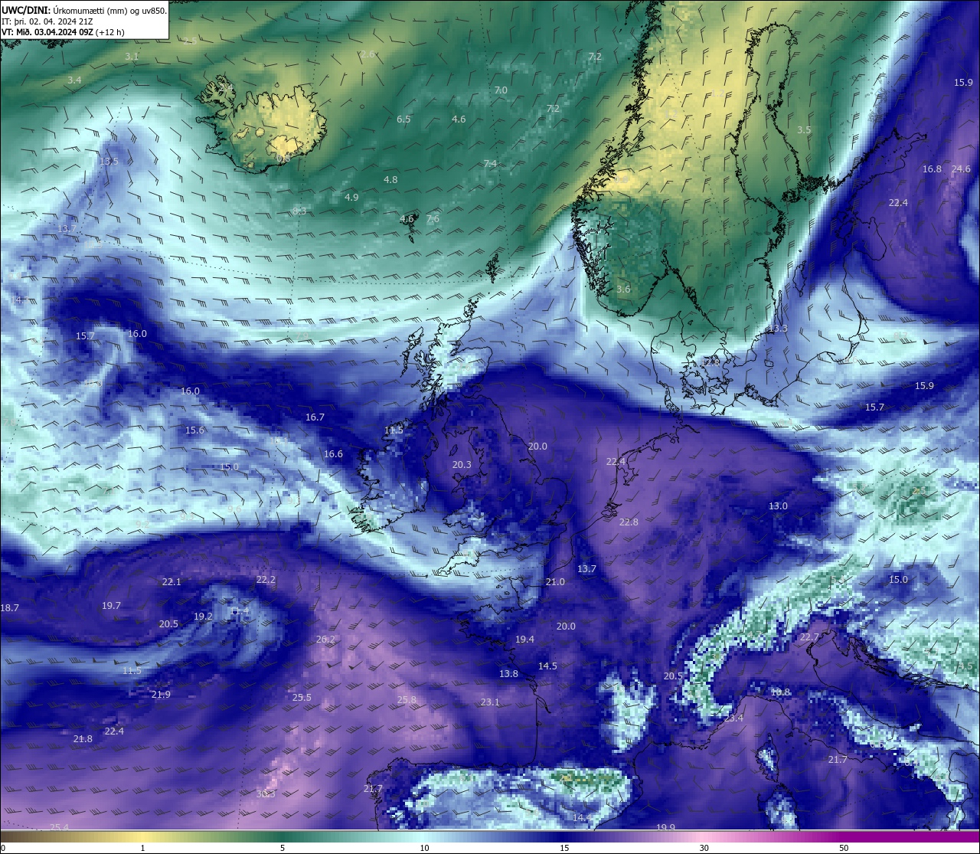The width and height of the screenshot is (980, 854).
Task: Click the 25.8 value label
Action: [x=407, y=700]
